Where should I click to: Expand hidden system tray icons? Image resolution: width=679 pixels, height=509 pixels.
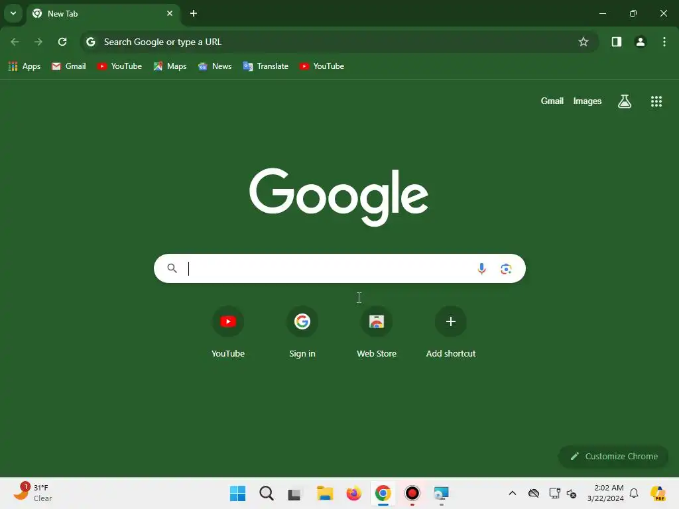pyautogui.click(x=513, y=493)
